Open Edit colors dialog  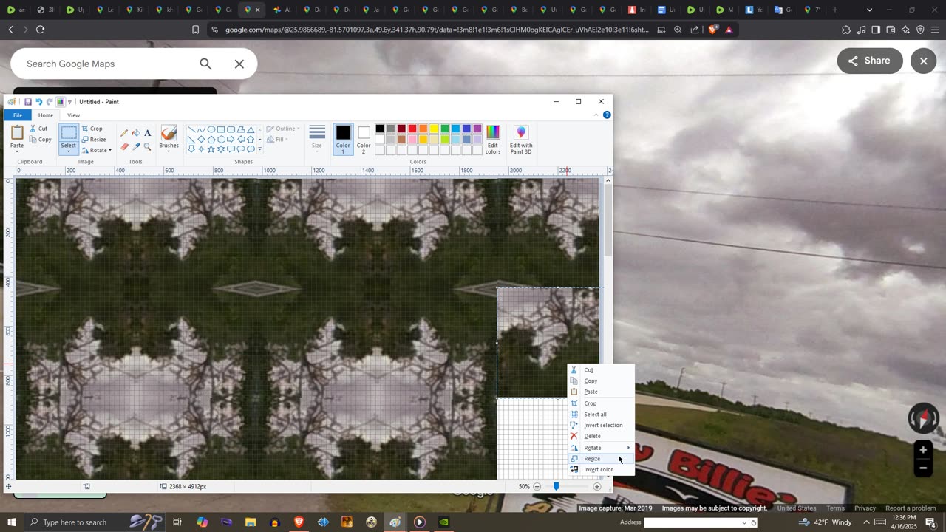tap(493, 139)
